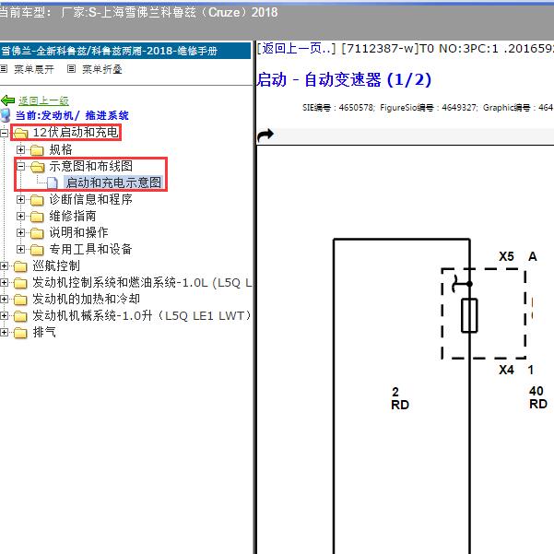Click the fuse symbol in the diagram
This screenshot has height=554, width=554.
pyautogui.click(x=469, y=315)
